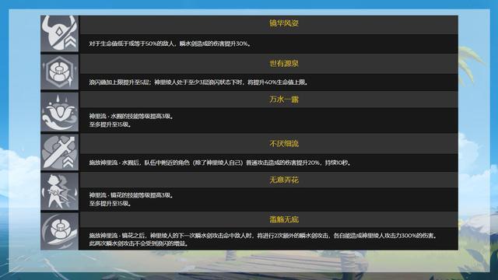Click the 滥觞无底 title header
The image size is (498, 280).
(x=284, y=219)
